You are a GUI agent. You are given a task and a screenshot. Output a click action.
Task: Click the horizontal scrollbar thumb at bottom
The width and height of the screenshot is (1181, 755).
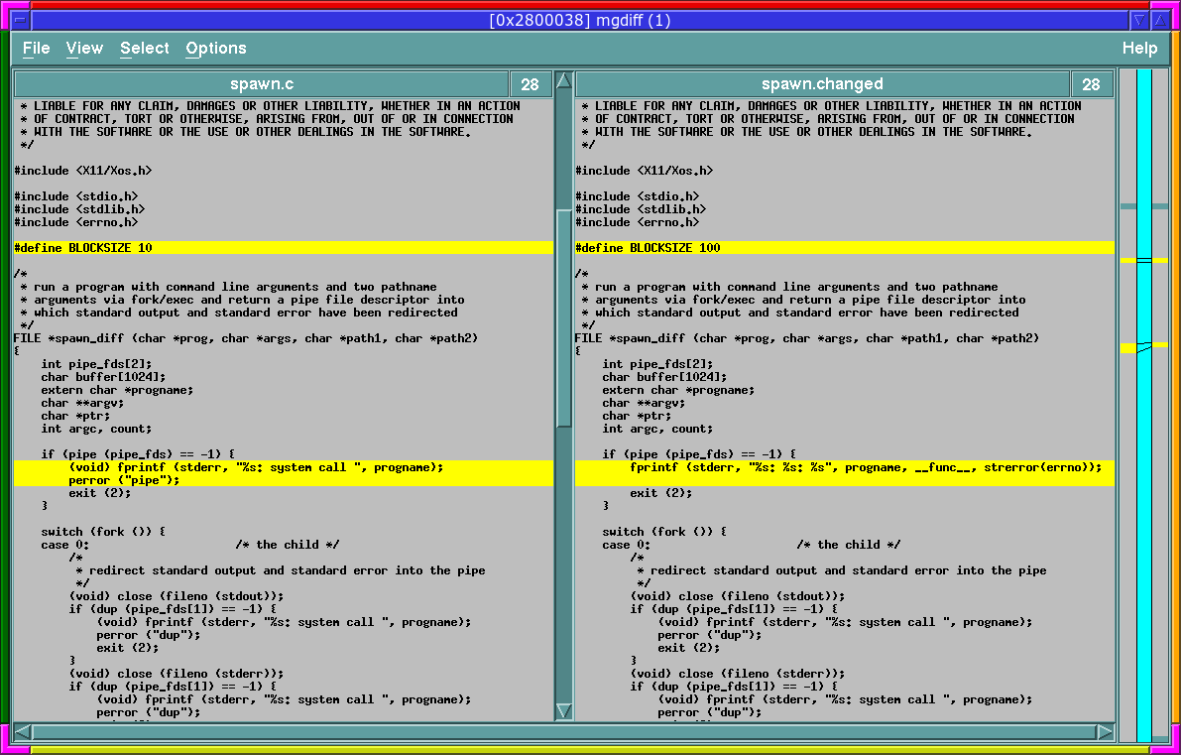pyautogui.click(x=564, y=731)
